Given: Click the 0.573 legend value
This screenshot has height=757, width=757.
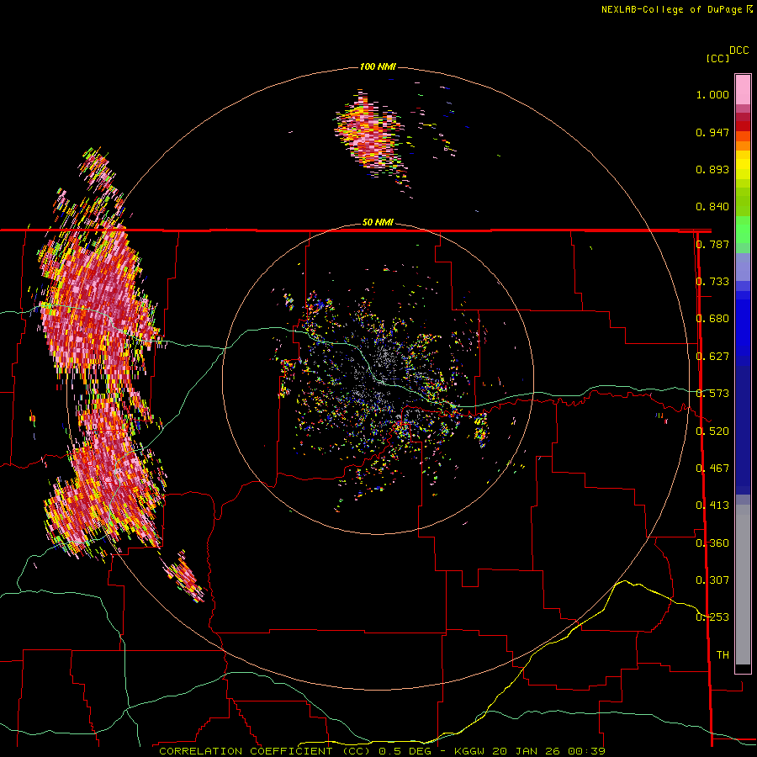Looking at the screenshot, I should pyautogui.click(x=712, y=394).
